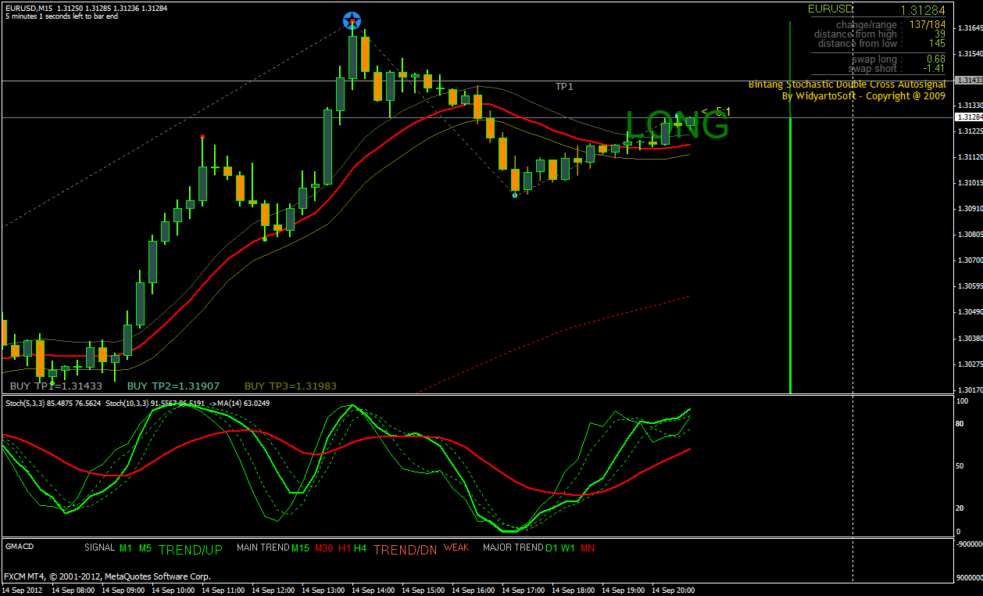The height and width of the screenshot is (596, 983).
Task: Click the blue star signal marker at the peak
Action: tap(352, 21)
